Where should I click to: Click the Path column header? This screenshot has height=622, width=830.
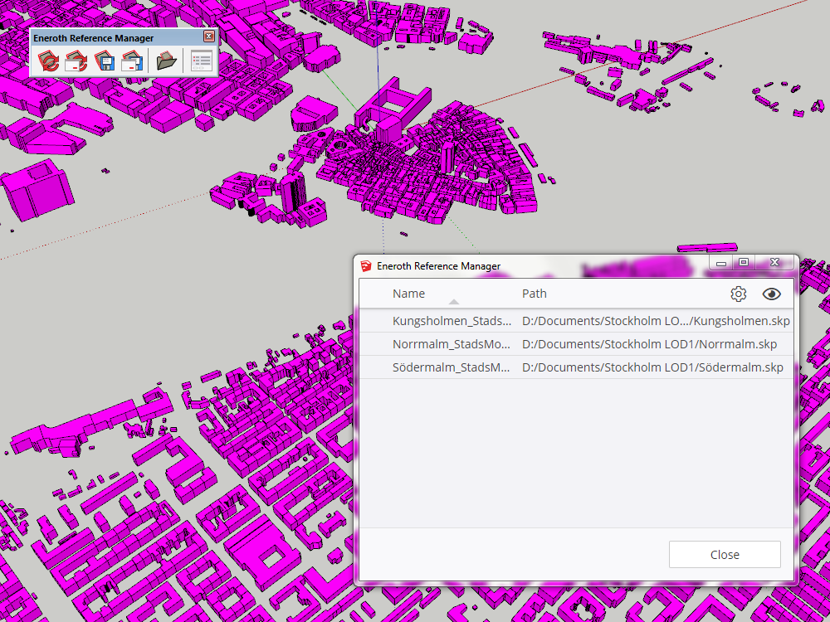coord(535,294)
